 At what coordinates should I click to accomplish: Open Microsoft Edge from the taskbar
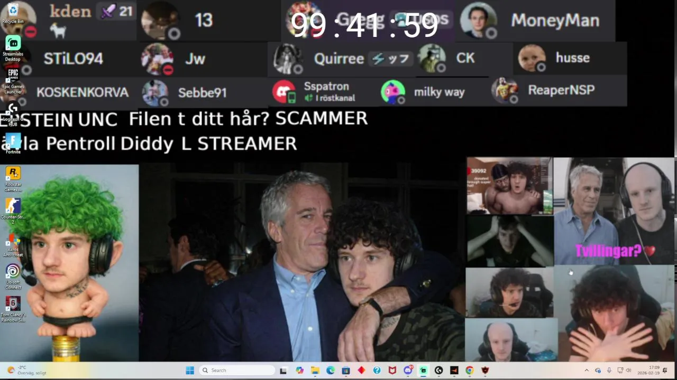(x=331, y=370)
